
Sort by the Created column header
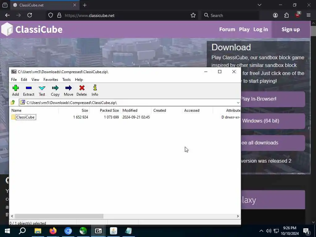point(167,110)
